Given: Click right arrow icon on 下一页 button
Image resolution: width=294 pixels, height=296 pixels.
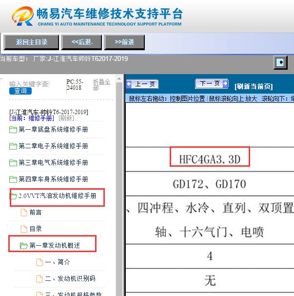Looking at the screenshot, I should (225, 83).
